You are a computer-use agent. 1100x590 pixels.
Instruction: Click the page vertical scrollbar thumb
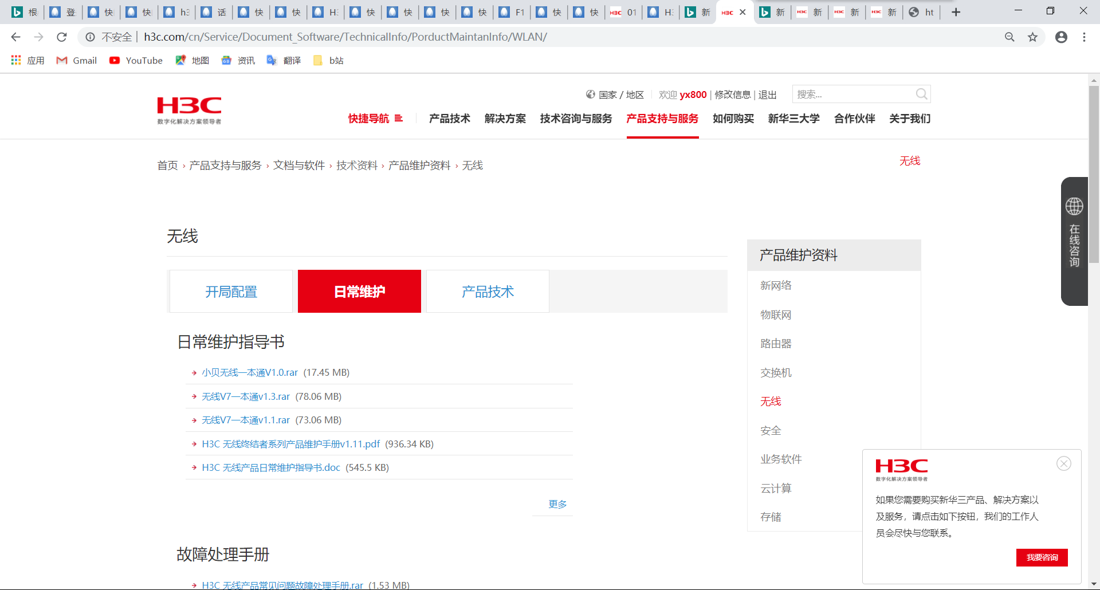pyautogui.click(x=1094, y=174)
